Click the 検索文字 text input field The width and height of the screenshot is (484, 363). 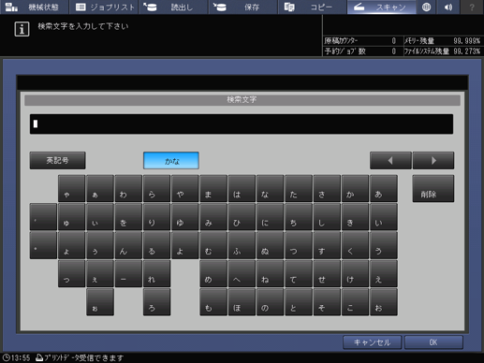242,124
